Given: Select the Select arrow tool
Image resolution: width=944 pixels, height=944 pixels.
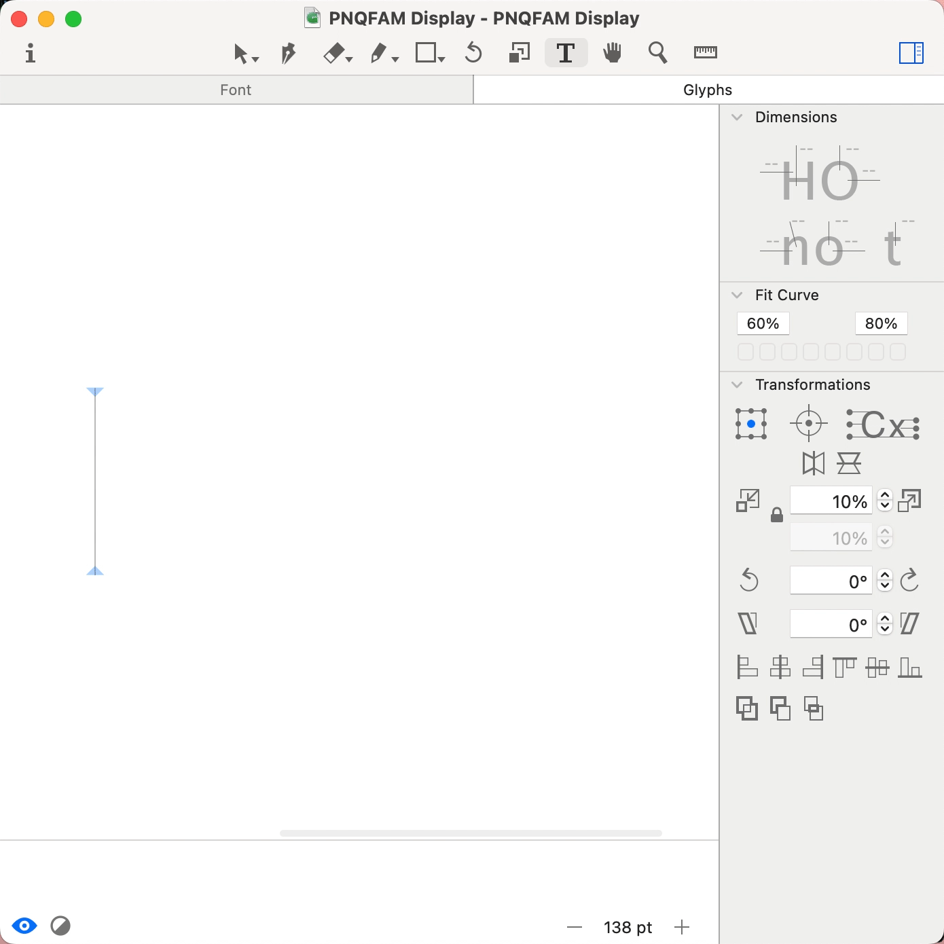Looking at the screenshot, I should point(245,53).
